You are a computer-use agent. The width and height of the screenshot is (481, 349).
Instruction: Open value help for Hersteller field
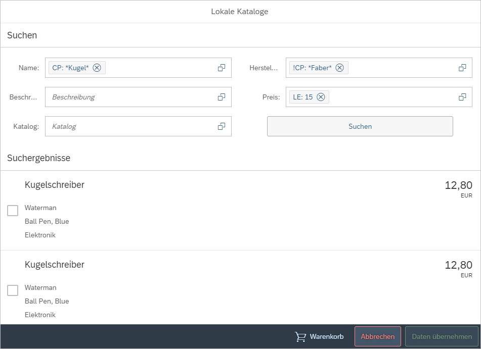462,68
